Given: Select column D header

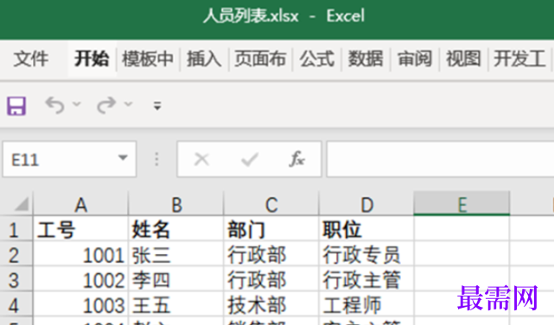Looking at the screenshot, I should (366, 204).
